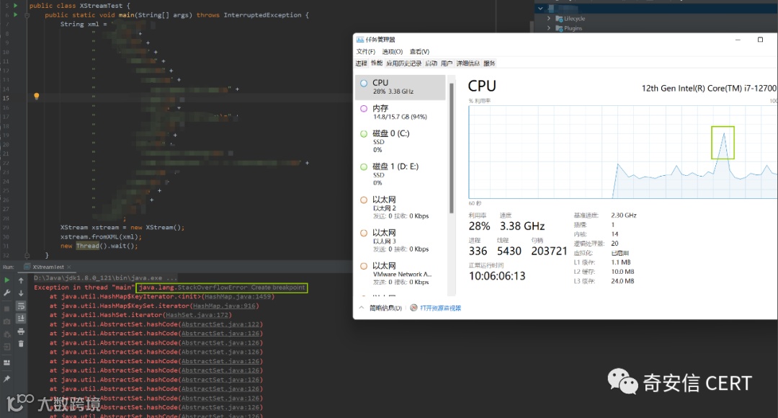Jump down the stack trace with down arrow
Viewport: 778px width, 418px height.
pos(21,293)
